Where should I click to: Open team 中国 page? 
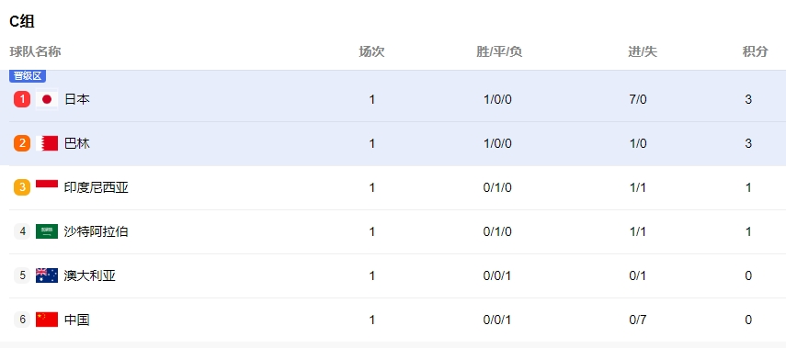pyautogui.click(x=76, y=320)
